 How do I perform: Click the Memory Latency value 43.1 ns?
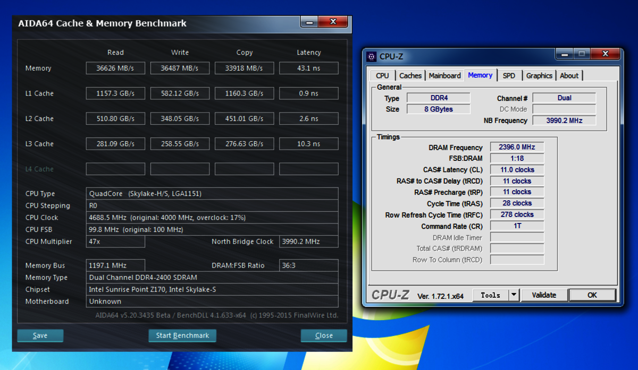pos(309,68)
